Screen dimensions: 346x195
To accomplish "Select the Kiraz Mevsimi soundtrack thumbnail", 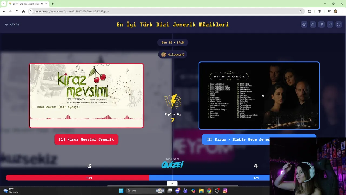I will 86,96.
